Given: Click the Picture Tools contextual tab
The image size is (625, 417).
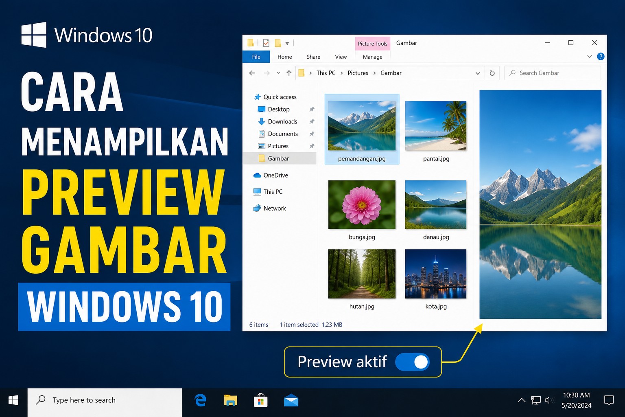Looking at the screenshot, I should [x=373, y=44].
